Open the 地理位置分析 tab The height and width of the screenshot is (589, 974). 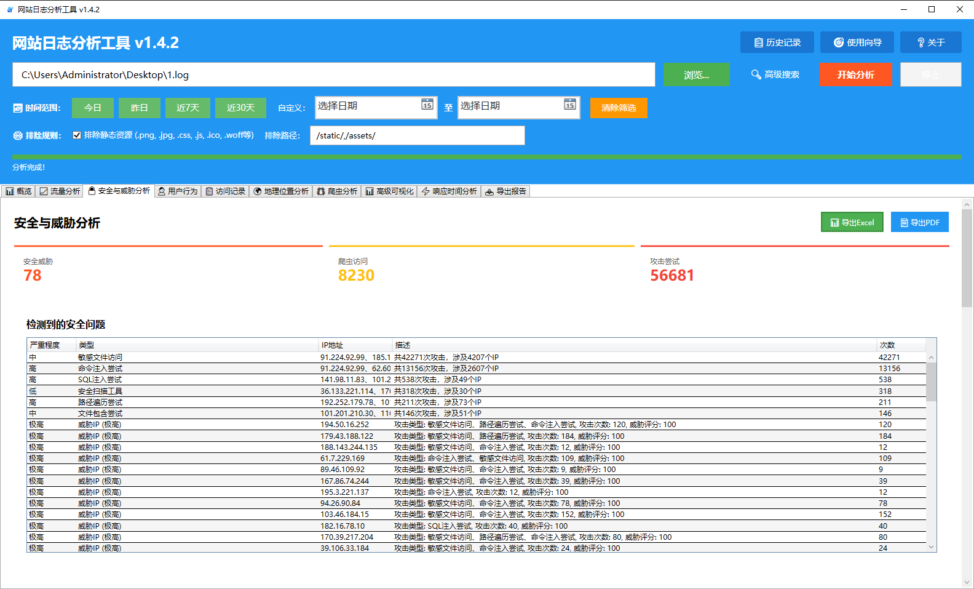(x=281, y=191)
